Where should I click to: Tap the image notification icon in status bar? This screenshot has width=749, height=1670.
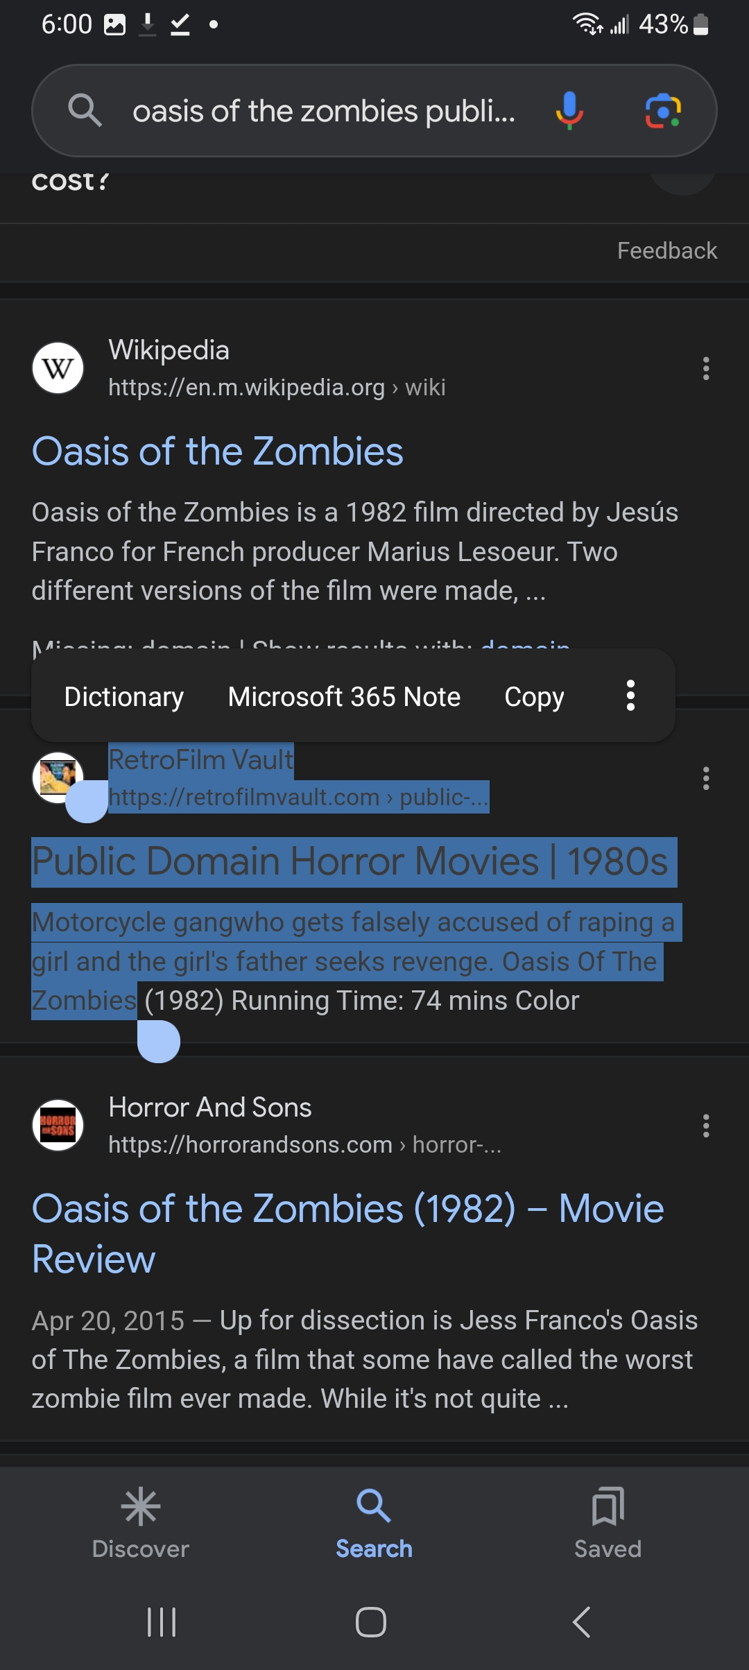(x=114, y=24)
